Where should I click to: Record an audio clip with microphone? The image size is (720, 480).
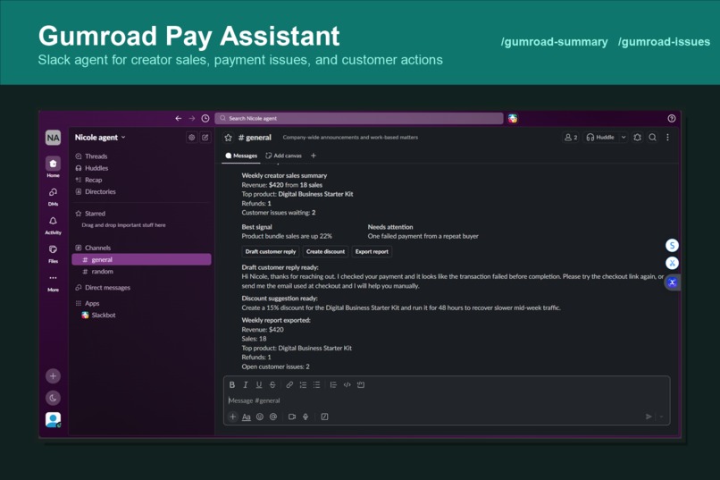pos(306,417)
